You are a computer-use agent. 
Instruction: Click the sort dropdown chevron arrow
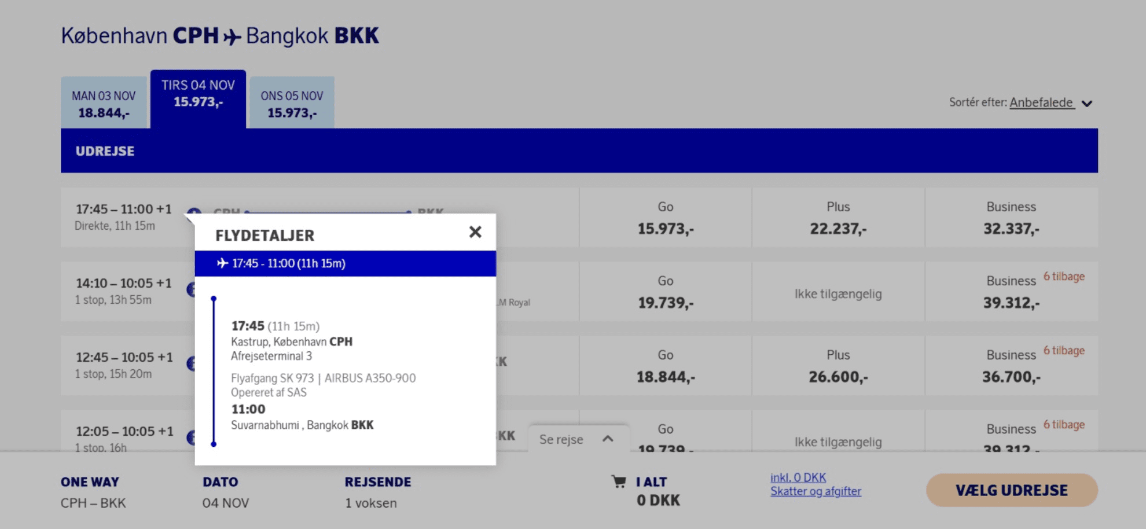(x=1087, y=104)
